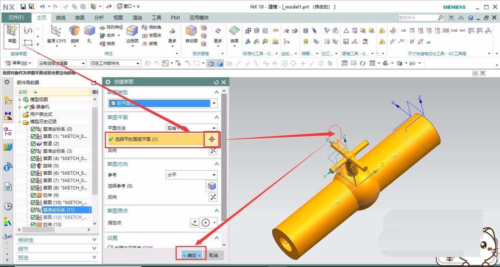Select the 基准 CSYS tool
The height and width of the screenshot is (267, 500).
click(56, 34)
